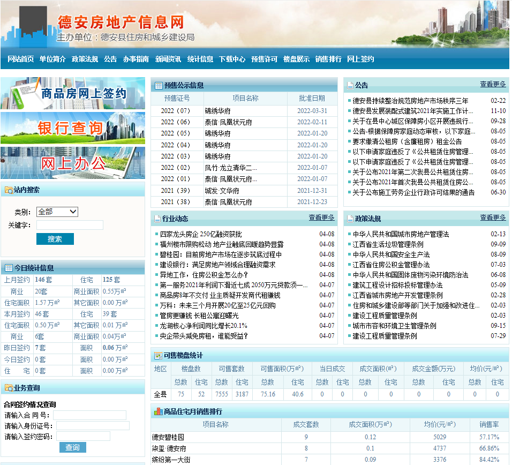Viewport: 512px width, 465px height.
Task: Select 预售许可 from the top navigation
Action: [264, 59]
